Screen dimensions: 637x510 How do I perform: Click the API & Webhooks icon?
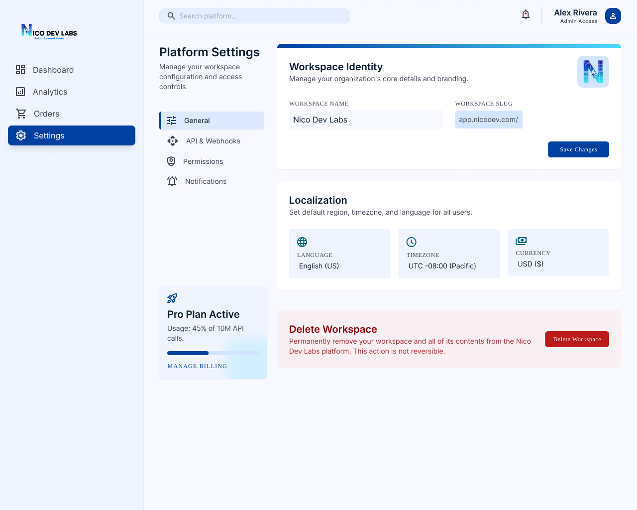(x=173, y=141)
